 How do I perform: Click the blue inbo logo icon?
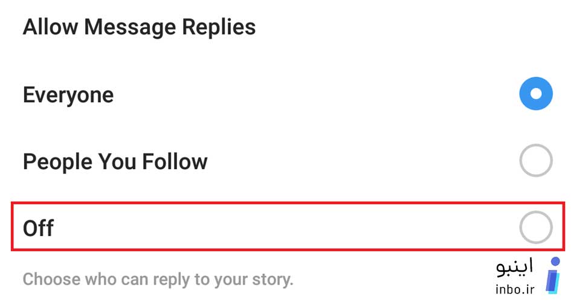[553, 275]
